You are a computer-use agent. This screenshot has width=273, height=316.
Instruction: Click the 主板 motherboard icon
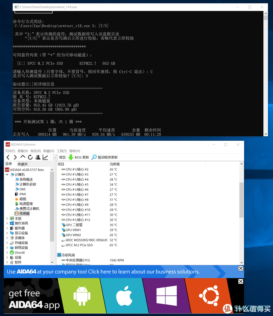12,219
